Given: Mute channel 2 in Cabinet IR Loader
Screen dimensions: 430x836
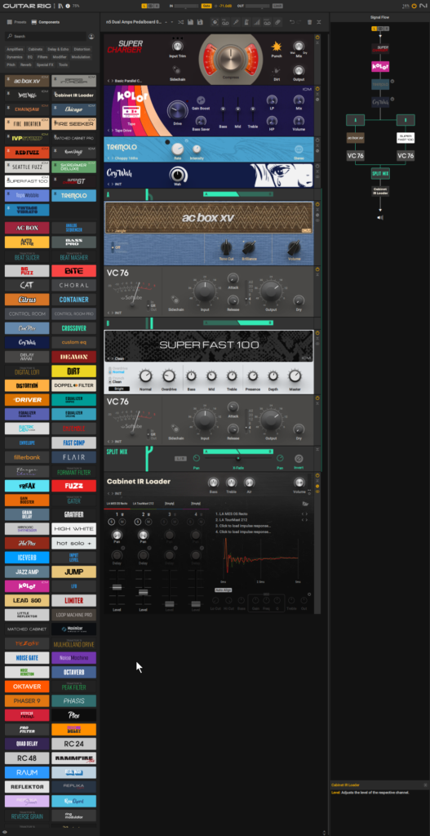Looking at the screenshot, I should tap(148, 522).
